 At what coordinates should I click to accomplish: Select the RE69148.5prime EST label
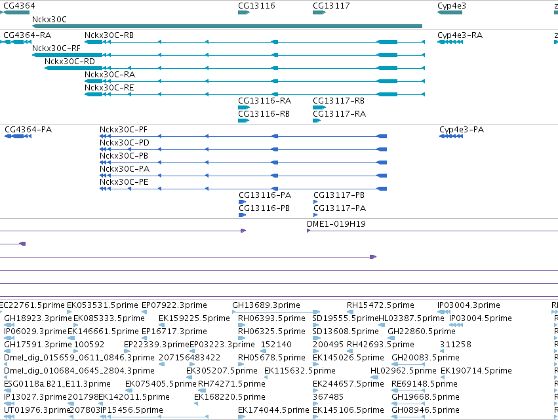coord(424,385)
